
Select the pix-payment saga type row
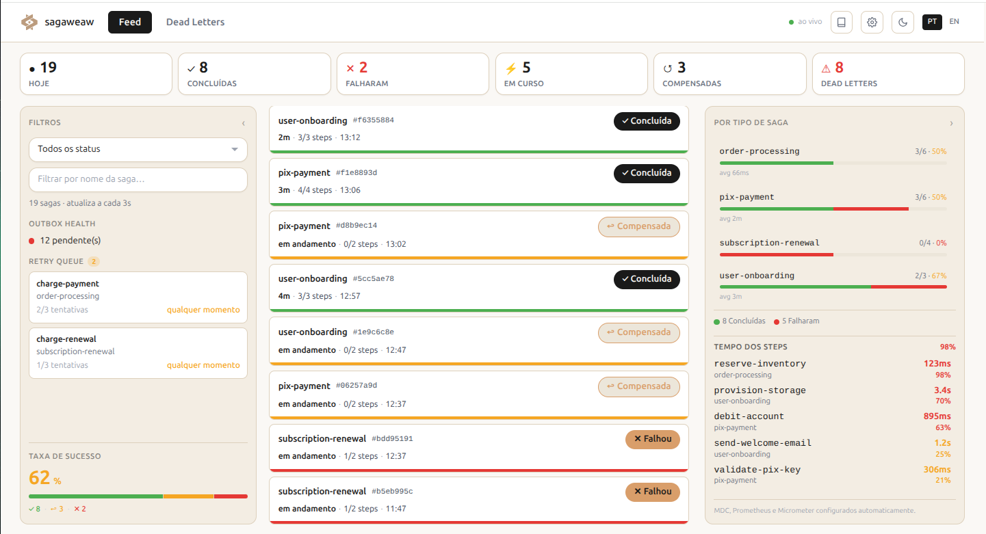(833, 207)
